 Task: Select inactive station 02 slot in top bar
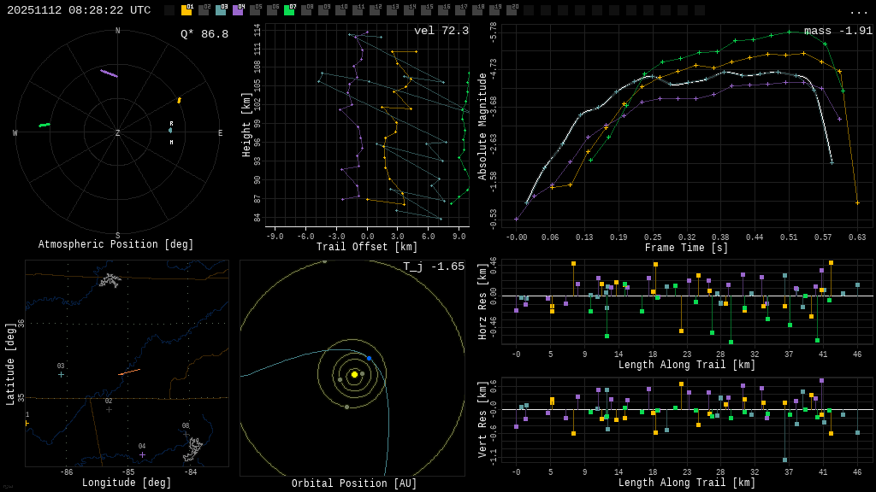(204, 10)
